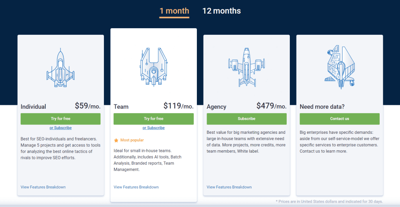Viewport: 400px width, 207px height.
Task: Click the Most popular label
Action: click(x=132, y=140)
